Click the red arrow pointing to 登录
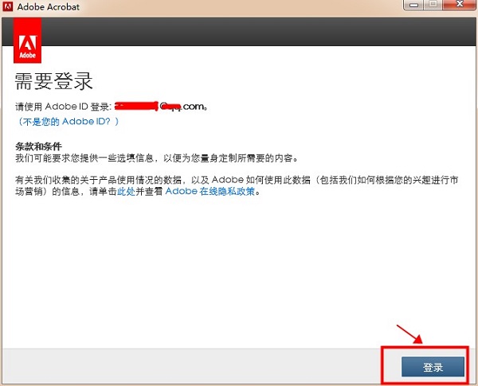 409,334
